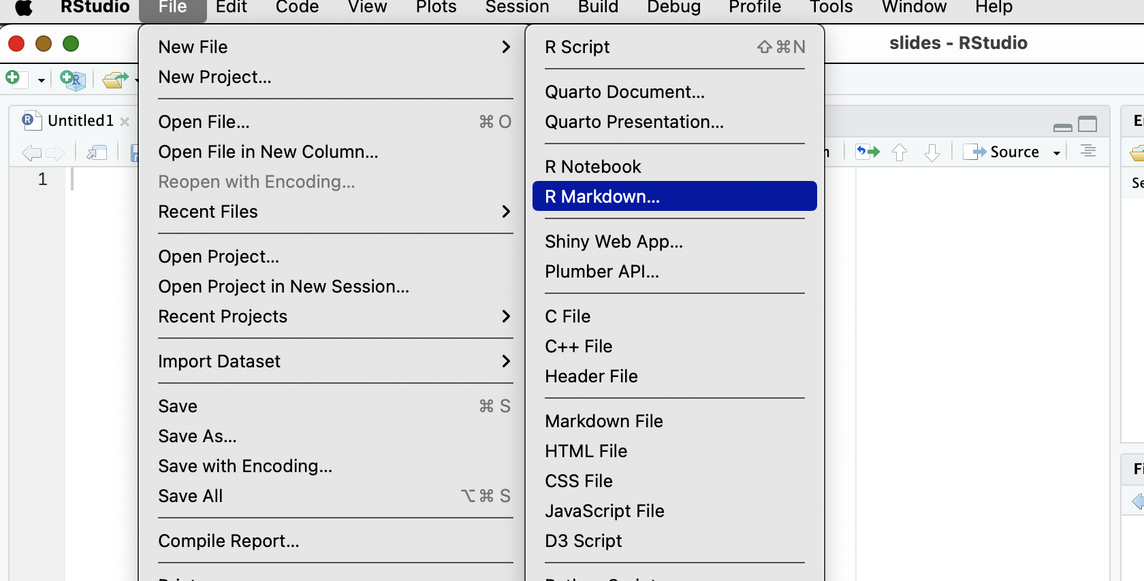Screen dimensions: 1144x581
Task: Create a new D3 Script
Action: click(675, 541)
